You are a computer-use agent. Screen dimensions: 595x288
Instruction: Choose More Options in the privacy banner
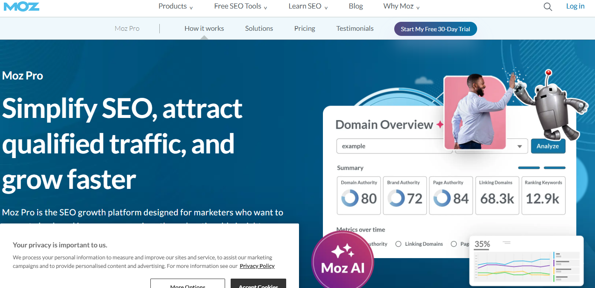point(188,284)
